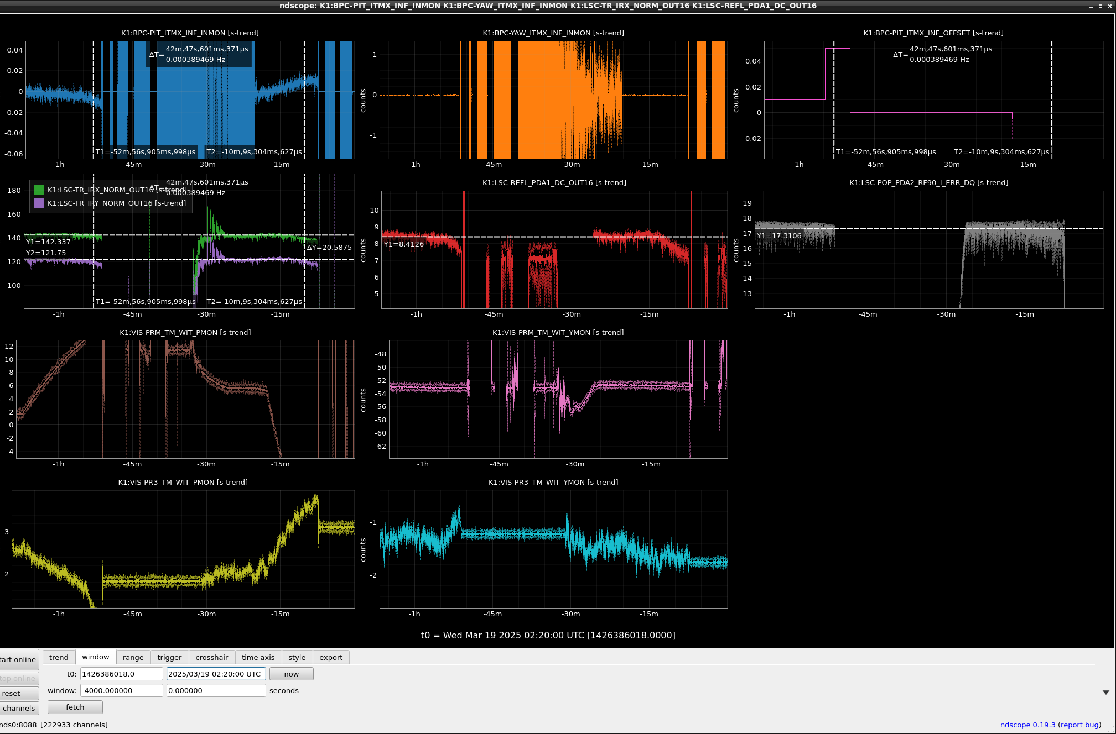Open the range tab

coord(133,657)
